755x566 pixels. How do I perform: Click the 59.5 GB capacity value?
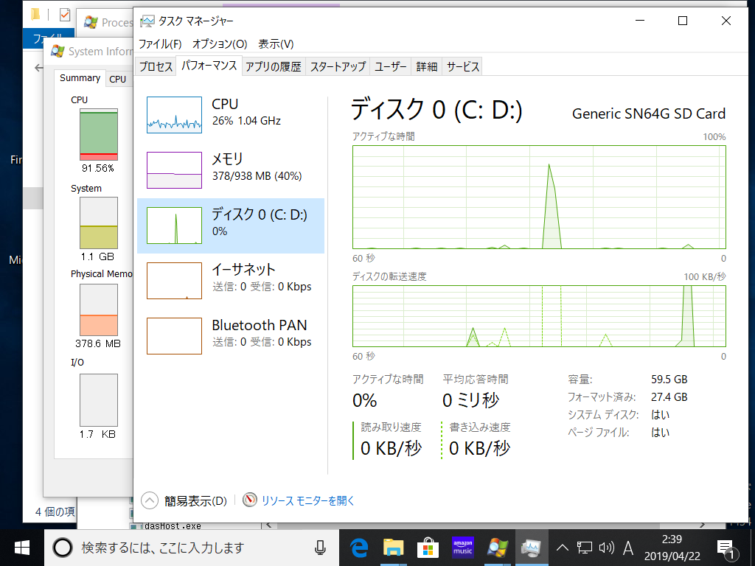[669, 380]
